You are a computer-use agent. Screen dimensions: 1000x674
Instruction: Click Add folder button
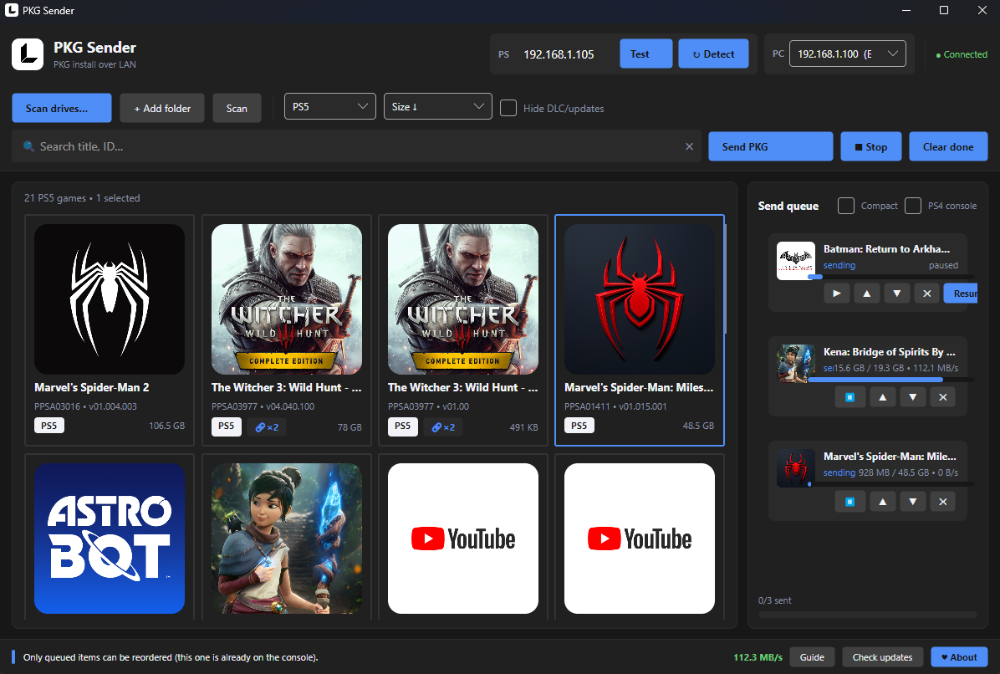[162, 108]
